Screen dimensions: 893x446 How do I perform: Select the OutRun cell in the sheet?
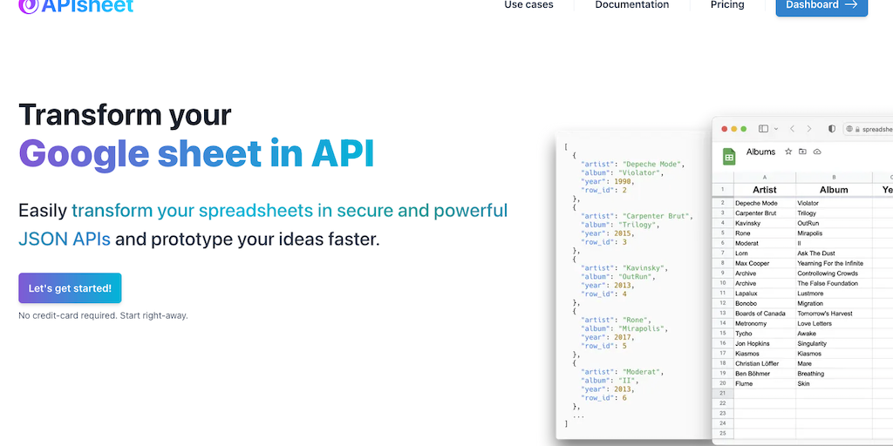click(x=834, y=223)
